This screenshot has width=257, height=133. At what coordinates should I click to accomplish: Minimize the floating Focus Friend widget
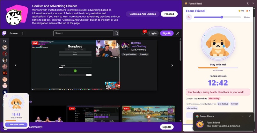click(x=26, y=96)
